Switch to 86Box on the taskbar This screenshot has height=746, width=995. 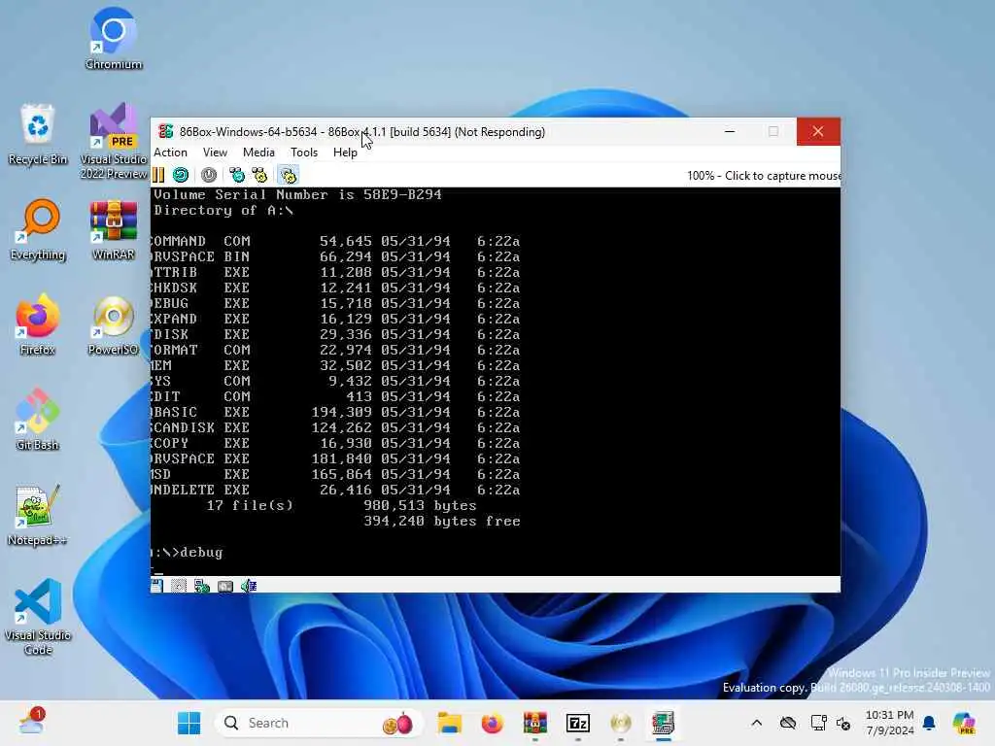click(x=663, y=723)
